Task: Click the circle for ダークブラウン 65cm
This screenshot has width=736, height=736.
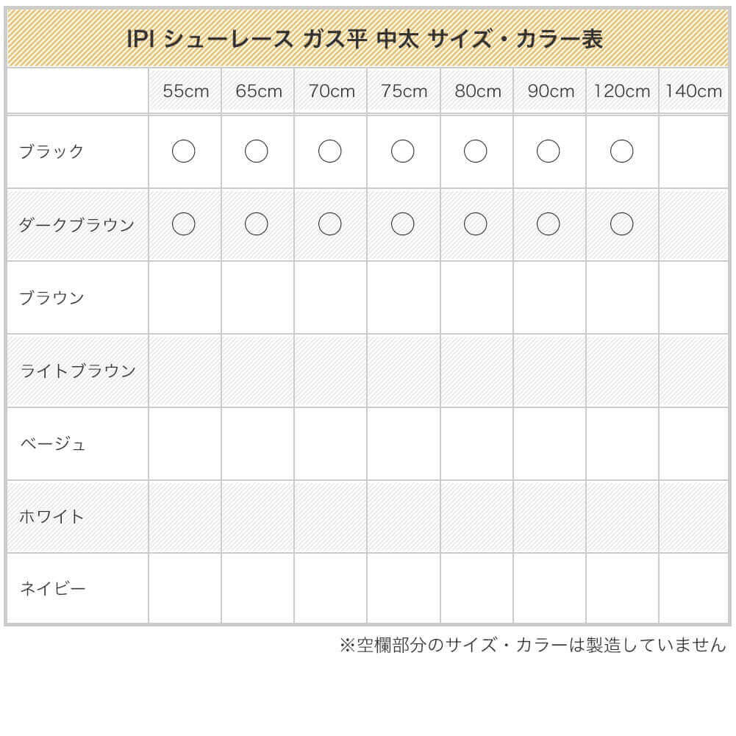Action: [257, 224]
